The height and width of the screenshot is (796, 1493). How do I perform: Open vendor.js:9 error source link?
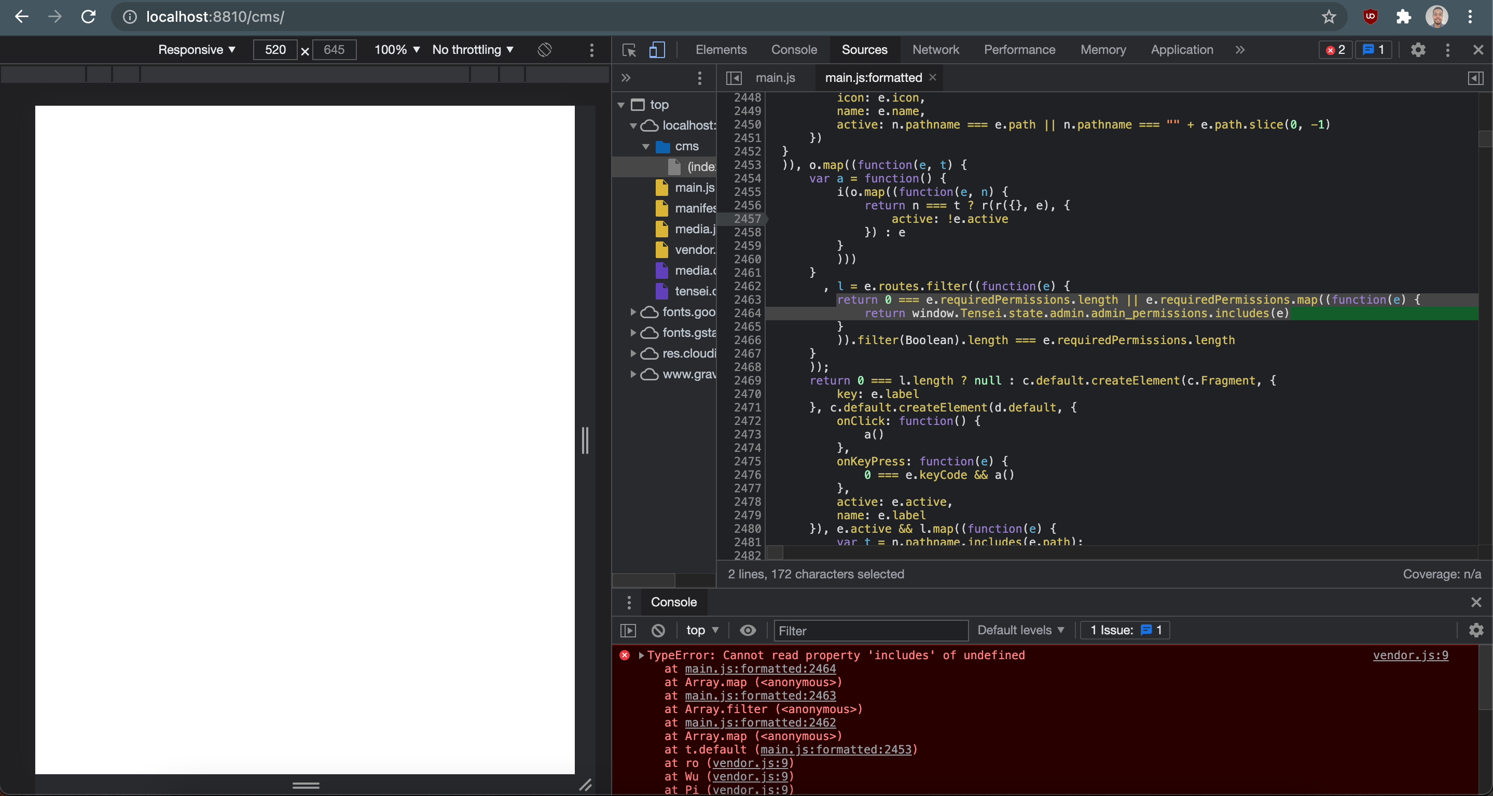1411,655
